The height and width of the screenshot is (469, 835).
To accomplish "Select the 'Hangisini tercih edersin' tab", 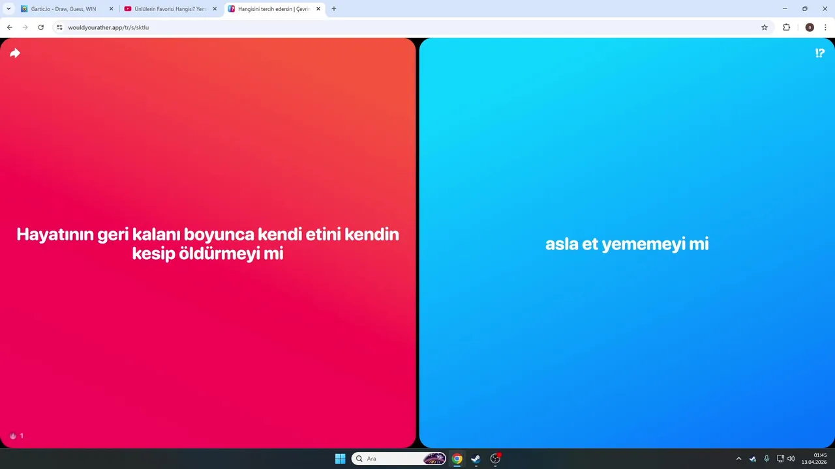I will point(274,9).
